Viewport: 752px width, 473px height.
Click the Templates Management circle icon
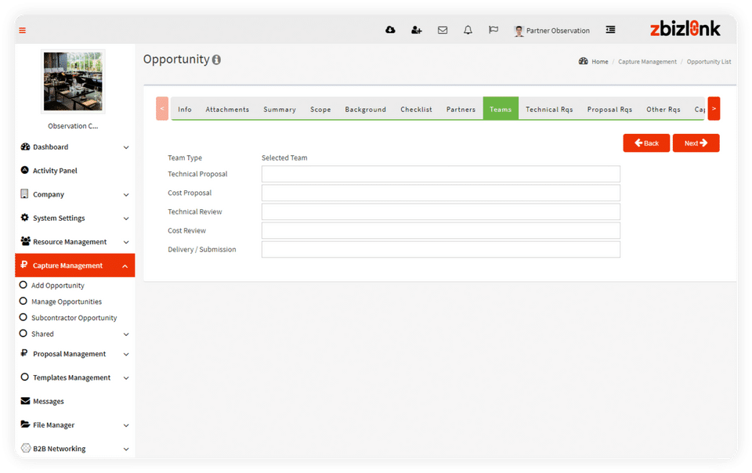pyautogui.click(x=25, y=377)
